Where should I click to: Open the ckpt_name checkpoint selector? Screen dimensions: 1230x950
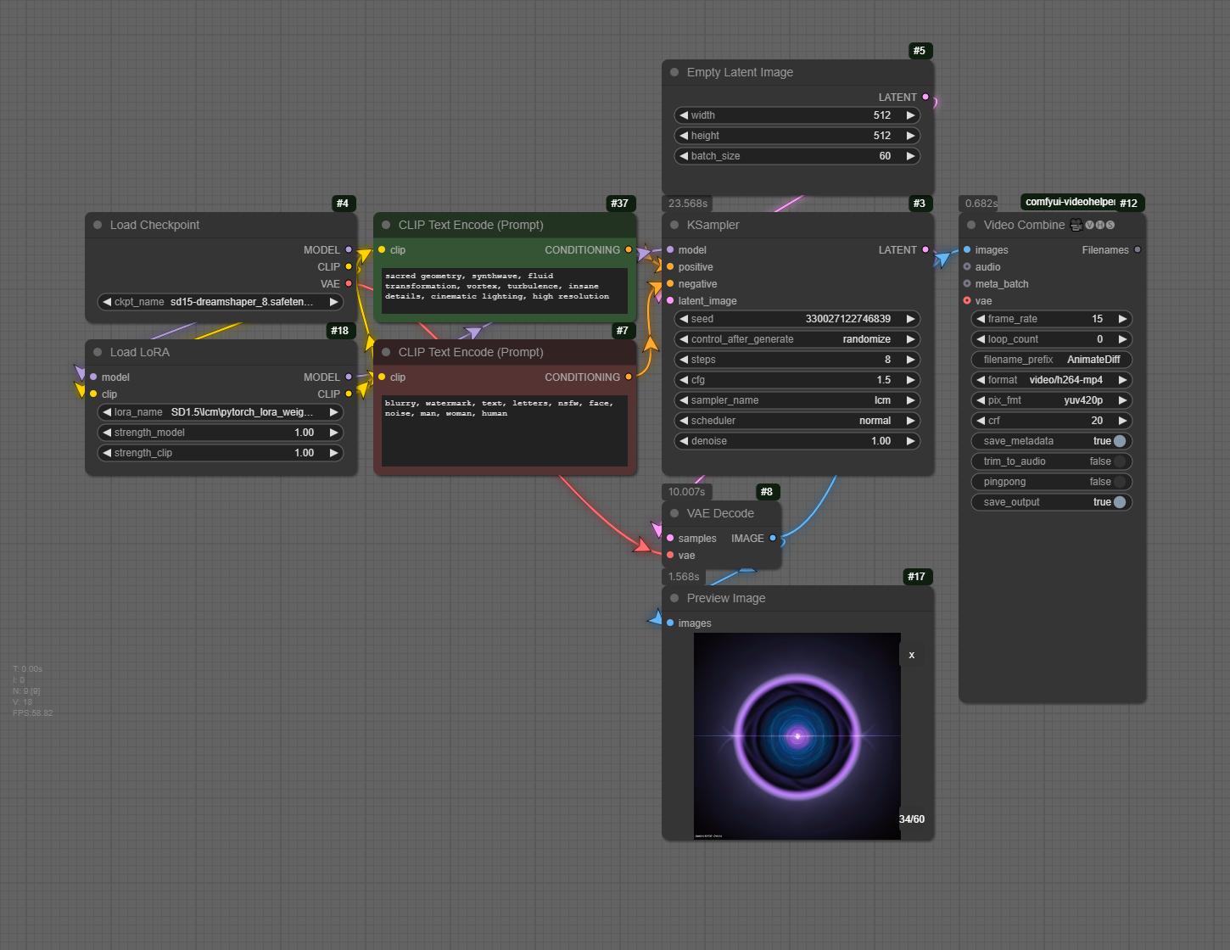[221, 302]
